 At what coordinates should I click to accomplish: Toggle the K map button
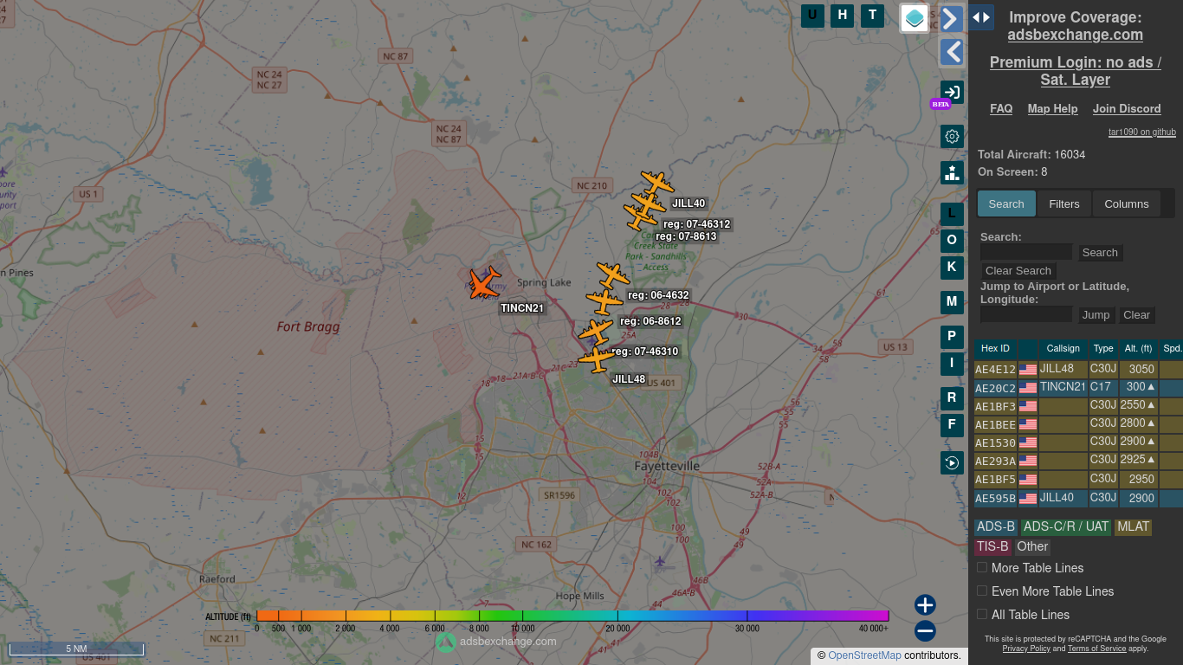[x=952, y=268]
